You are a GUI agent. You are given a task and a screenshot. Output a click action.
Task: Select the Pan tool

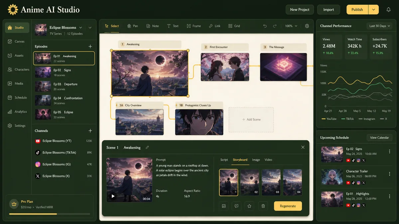[x=132, y=26]
